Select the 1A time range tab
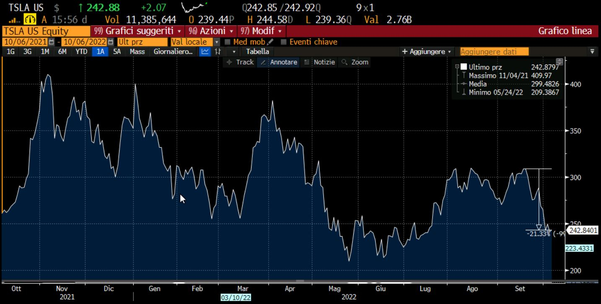 [x=101, y=52]
